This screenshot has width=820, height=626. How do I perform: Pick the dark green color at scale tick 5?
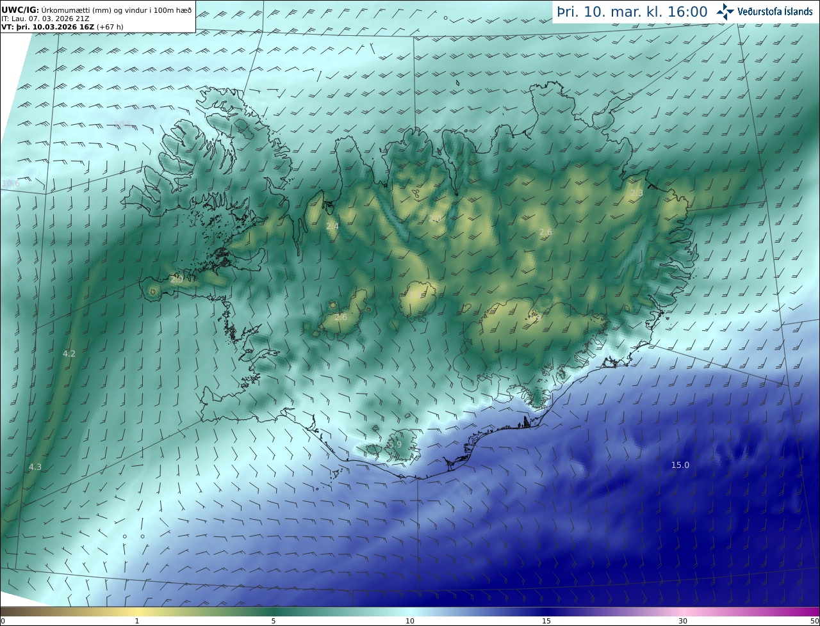[274, 611]
